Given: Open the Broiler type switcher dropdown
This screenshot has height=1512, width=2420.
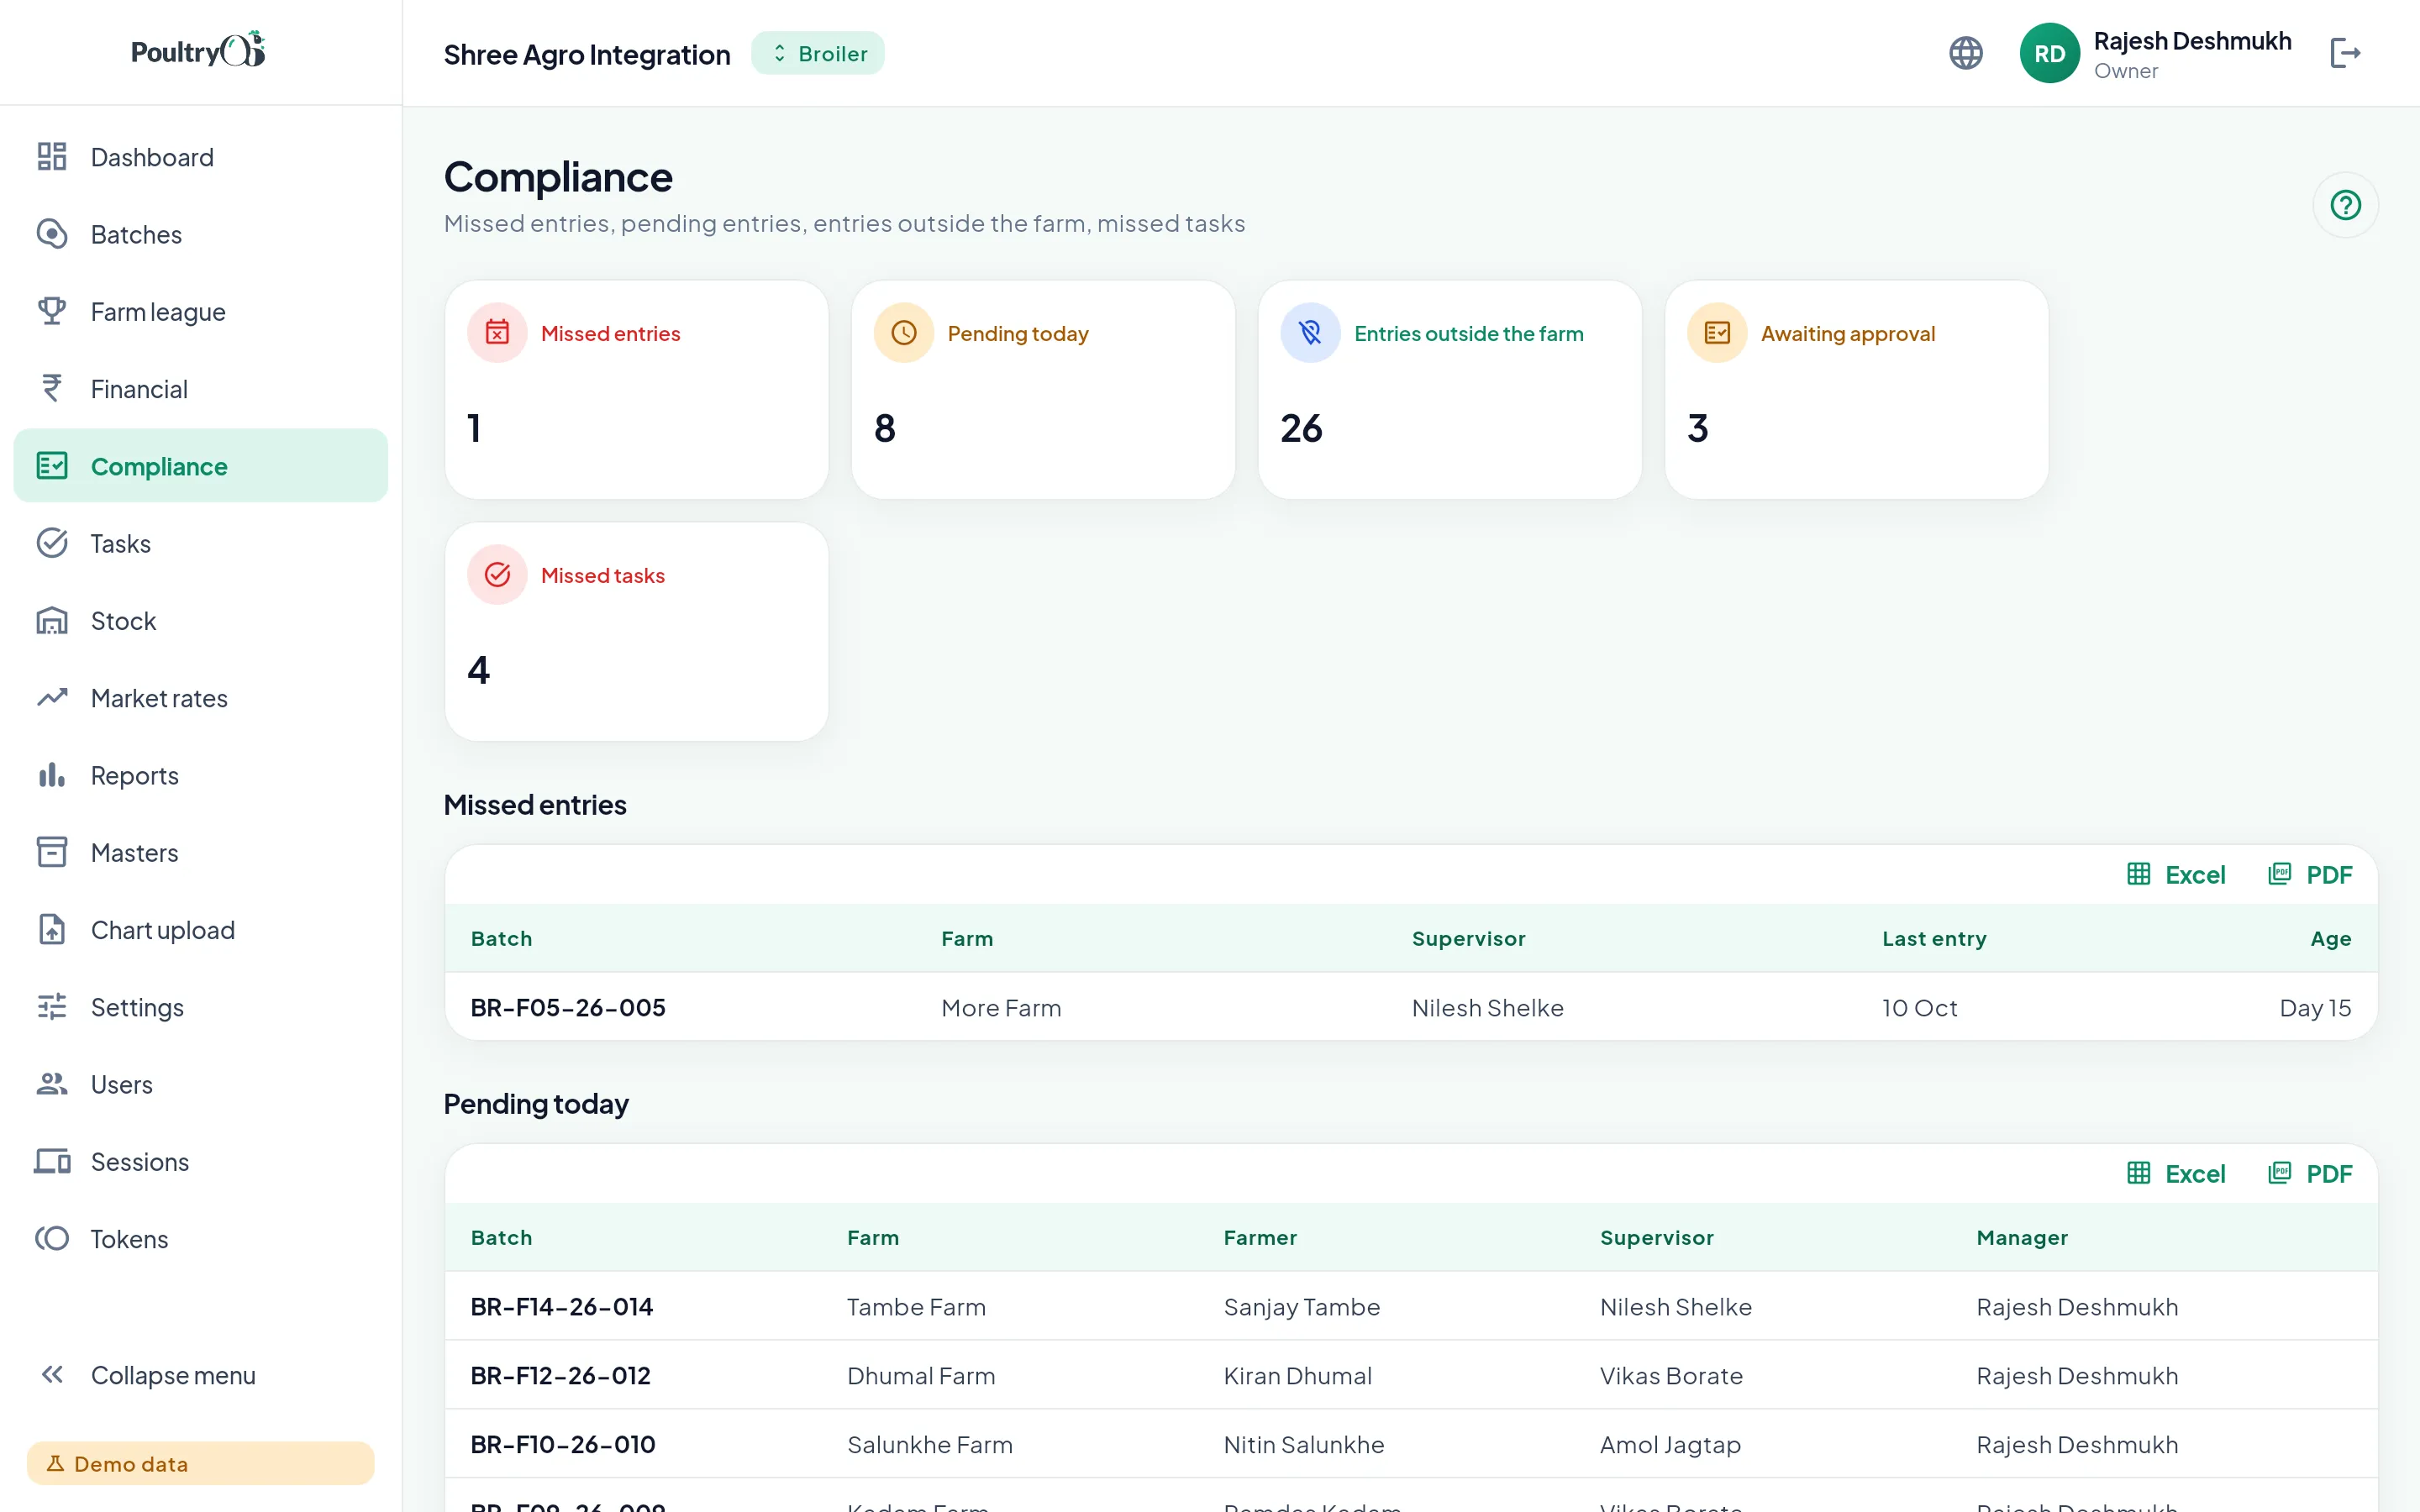Looking at the screenshot, I should (x=818, y=53).
